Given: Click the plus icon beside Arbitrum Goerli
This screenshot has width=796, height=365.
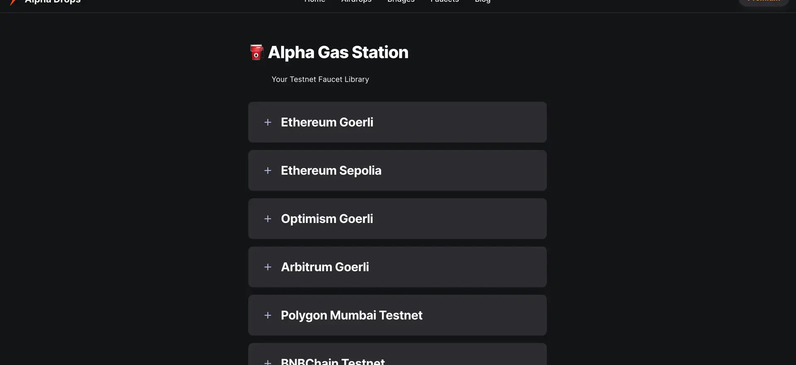Looking at the screenshot, I should click(x=268, y=267).
